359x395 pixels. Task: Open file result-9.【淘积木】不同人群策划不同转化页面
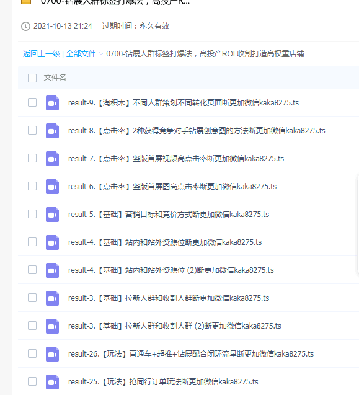[x=184, y=103]
